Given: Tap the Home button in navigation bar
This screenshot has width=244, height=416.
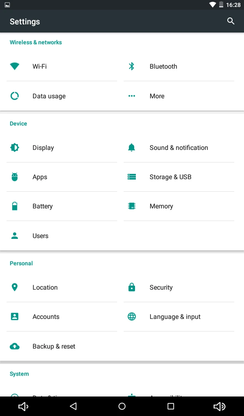Looking at the screenshot, I should click(122, 406).
